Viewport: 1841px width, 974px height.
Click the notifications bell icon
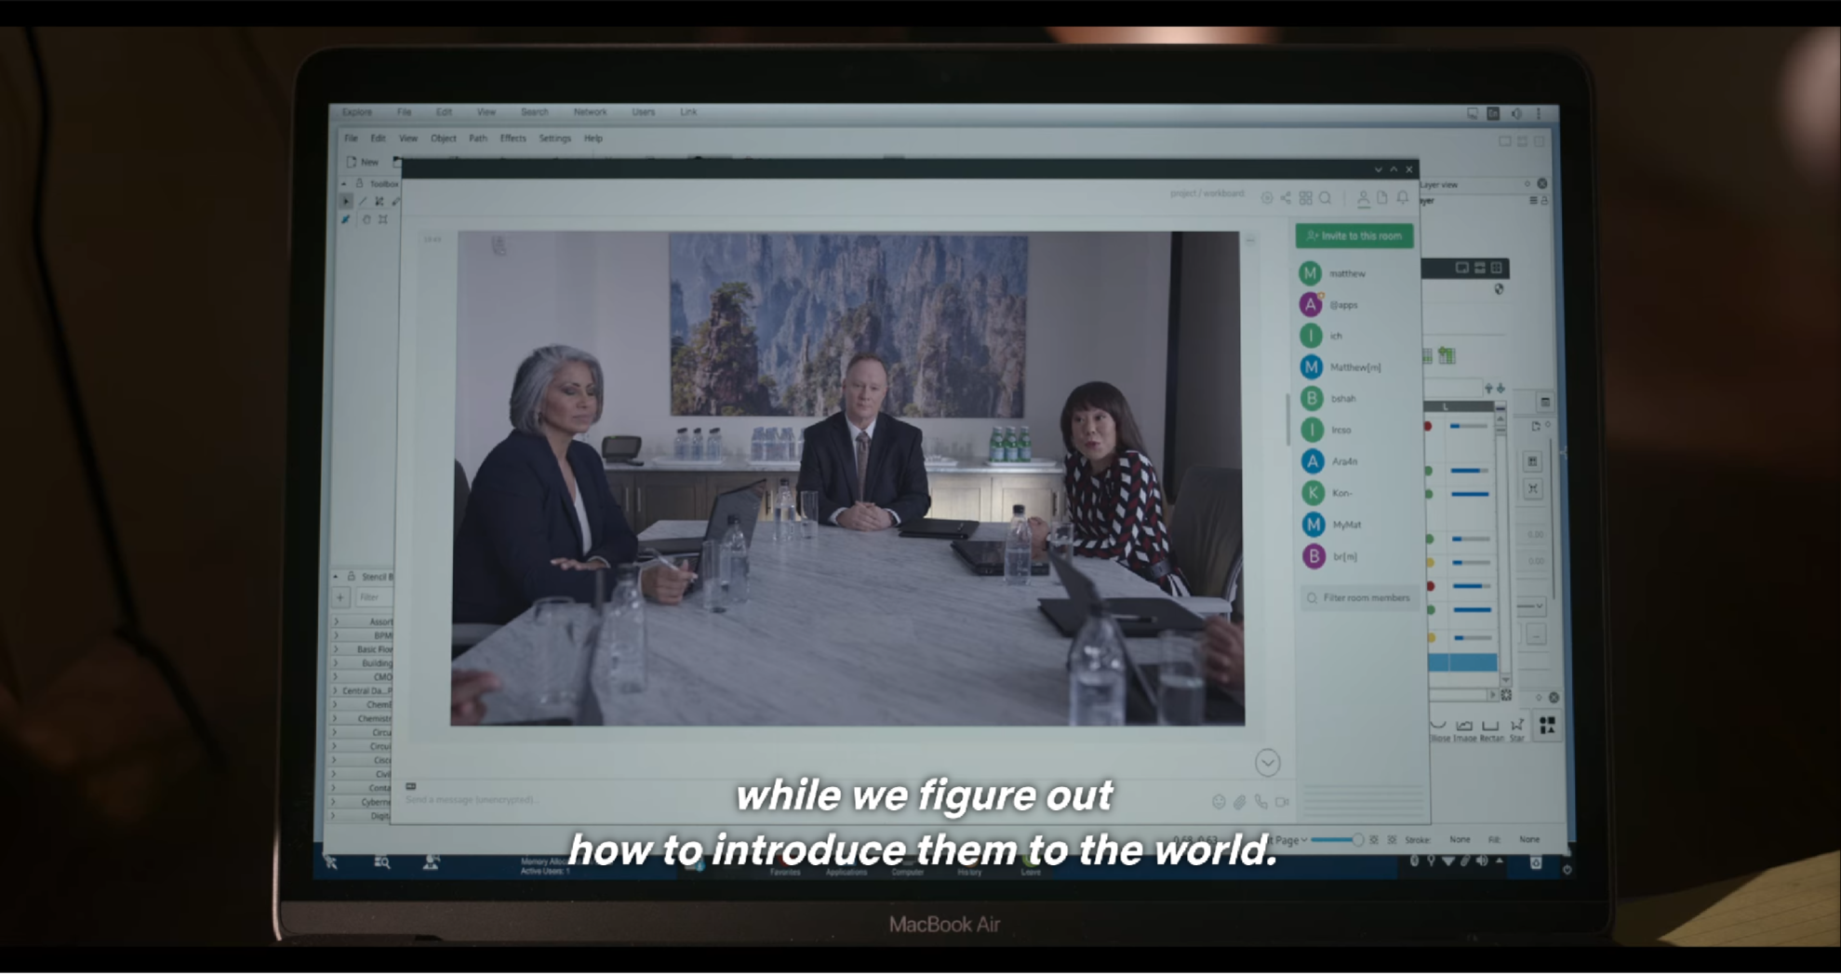click(1403, 197)
